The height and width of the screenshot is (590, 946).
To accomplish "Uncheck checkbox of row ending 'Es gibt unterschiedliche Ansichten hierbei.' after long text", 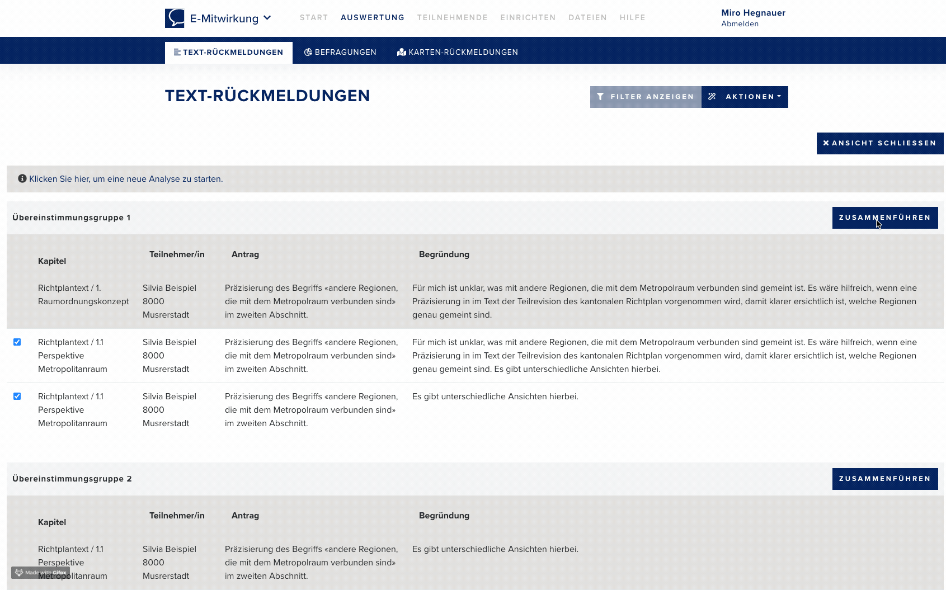I will 17,342.
